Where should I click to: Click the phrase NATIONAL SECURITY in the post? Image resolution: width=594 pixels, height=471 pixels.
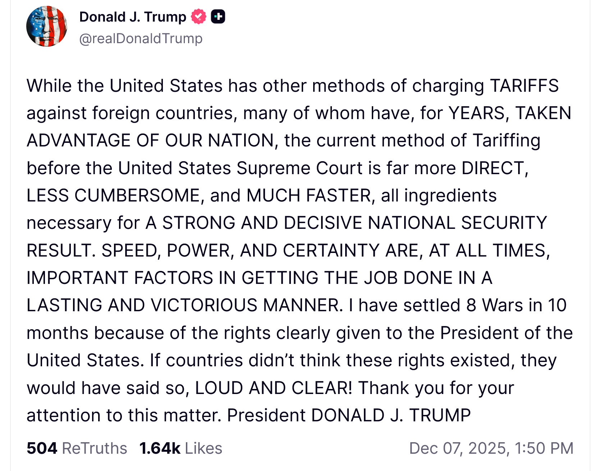tap(457, 223)
